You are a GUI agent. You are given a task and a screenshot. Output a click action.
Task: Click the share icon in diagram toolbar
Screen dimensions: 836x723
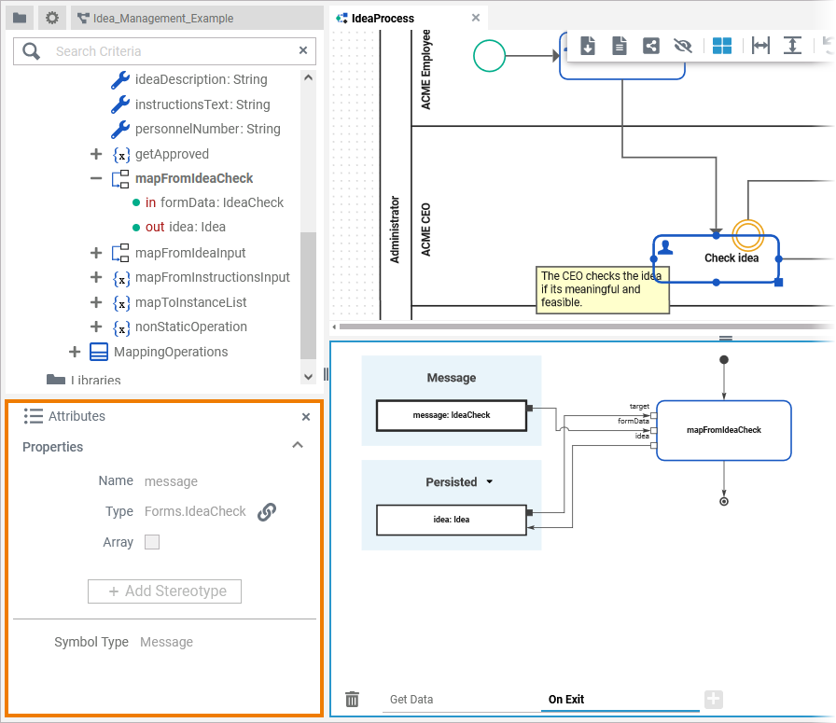coord(651,46)
